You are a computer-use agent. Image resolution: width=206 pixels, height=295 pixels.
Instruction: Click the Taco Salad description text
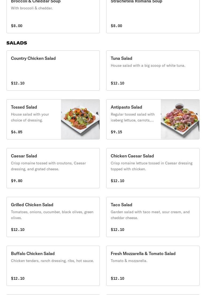click(150, 215)
